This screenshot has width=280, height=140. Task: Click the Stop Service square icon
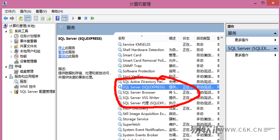pos(79,18)
